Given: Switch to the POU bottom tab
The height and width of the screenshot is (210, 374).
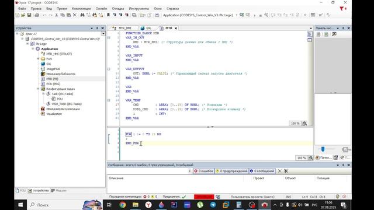Looking at the screenshot, I should tap(20, 191).
